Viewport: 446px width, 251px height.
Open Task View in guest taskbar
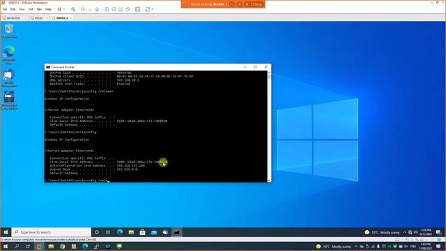[108, 232]
